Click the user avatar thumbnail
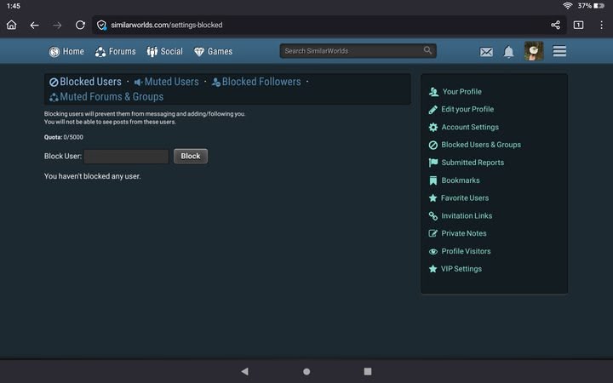This screenshot has width=613, height=383. point(534,51)
